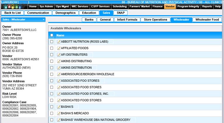Open edit icon for AFI DISTRIBUTERS
This screenshot has height=123, width=224.
[59, 55]
